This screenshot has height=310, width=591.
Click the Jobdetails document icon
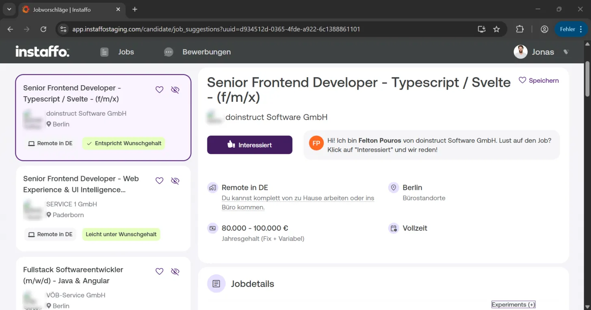[216, 284]
